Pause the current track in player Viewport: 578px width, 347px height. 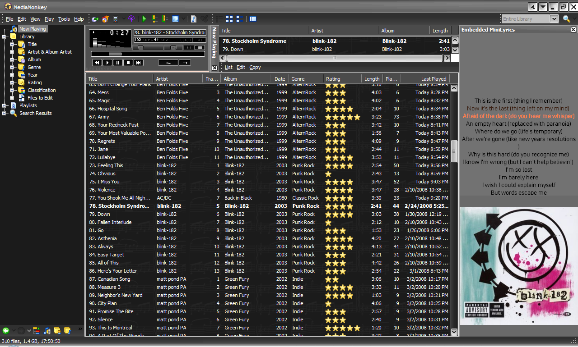coord(117,63)
